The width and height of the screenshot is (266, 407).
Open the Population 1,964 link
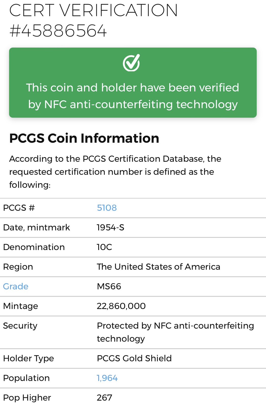(x=107, y=378)
